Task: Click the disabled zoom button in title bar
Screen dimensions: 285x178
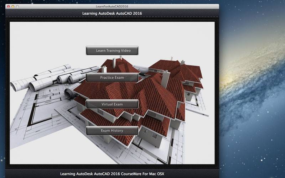Action: pos(17,6)
